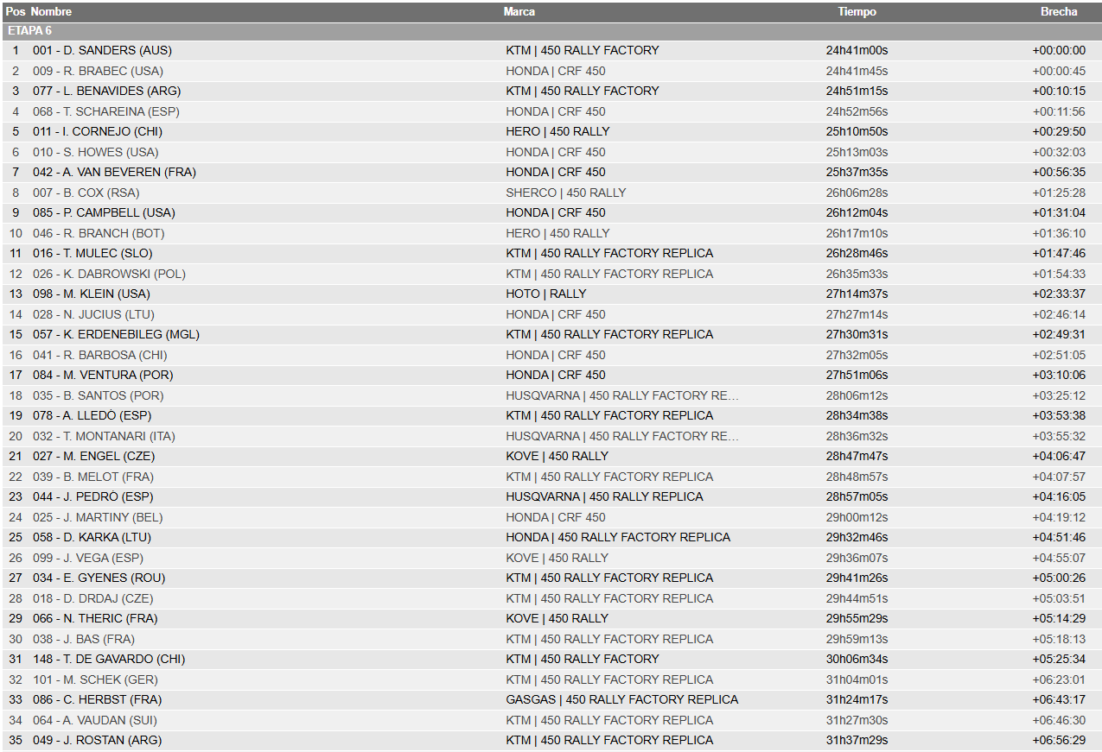Click the Marca column header

[519, 12]
